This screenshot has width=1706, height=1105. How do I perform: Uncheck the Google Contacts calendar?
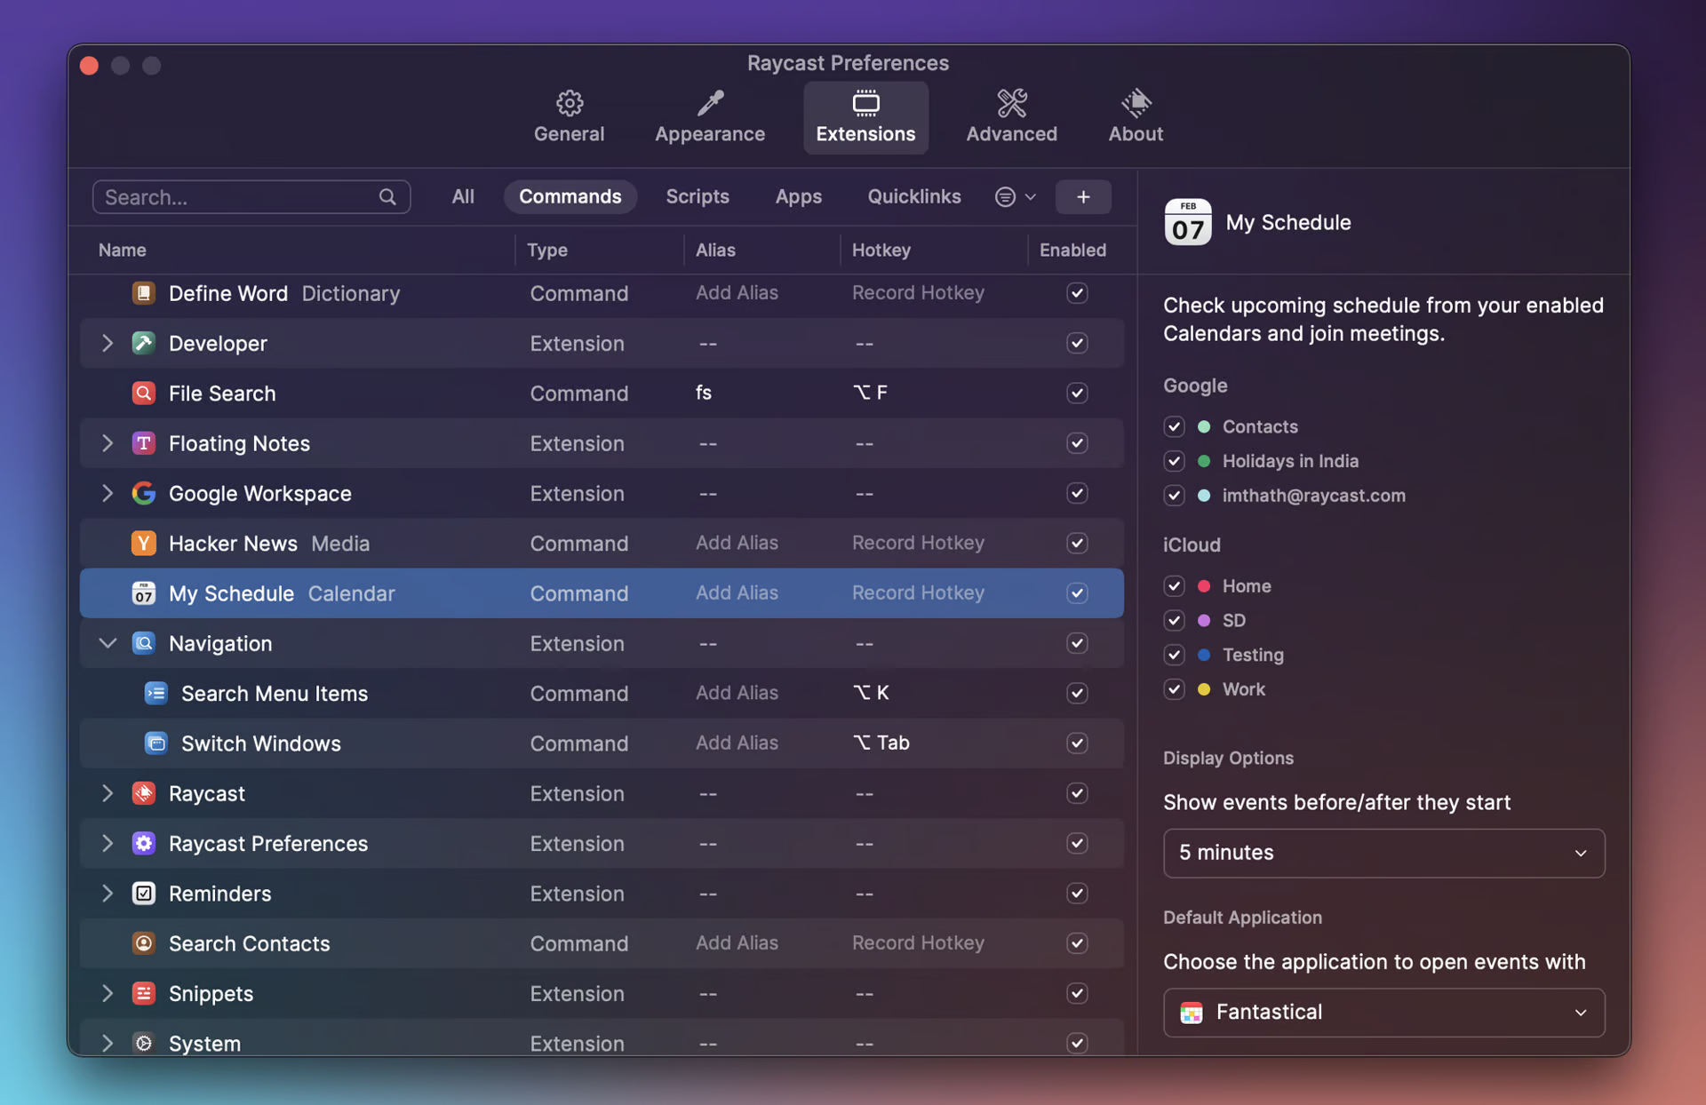[x=1174, y=426]
